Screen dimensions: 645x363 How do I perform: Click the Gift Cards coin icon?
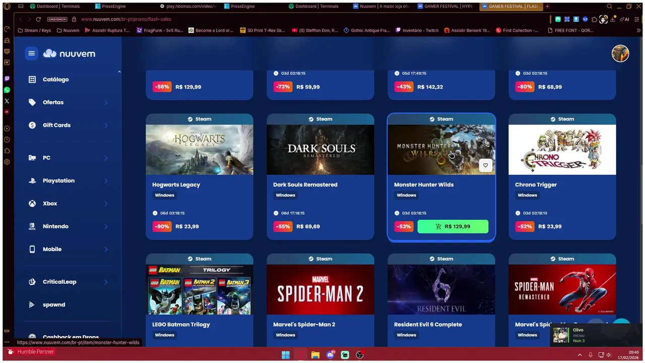(32, 125)
